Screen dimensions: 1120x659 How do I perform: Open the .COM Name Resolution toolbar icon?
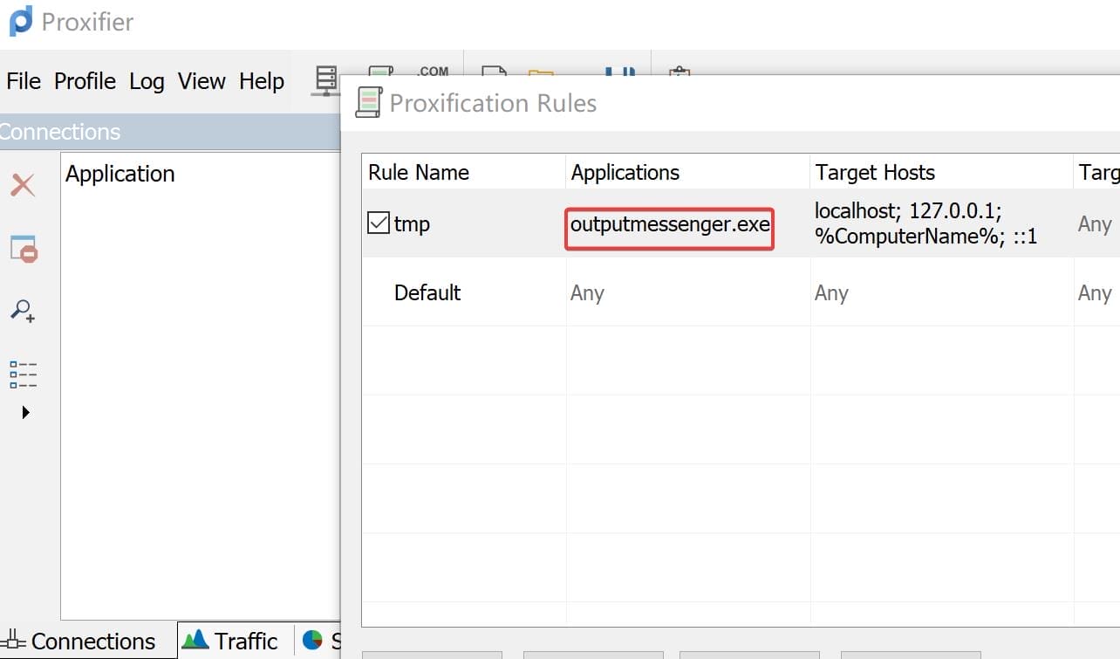point(433,71)
